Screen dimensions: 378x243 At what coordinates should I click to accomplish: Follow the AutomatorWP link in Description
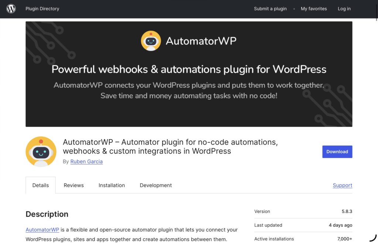42,229
